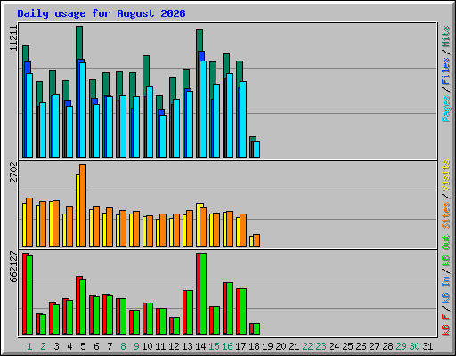Click the green KB Out bar for day 18
Screen dimensions: 456x356
pos(256,328)
